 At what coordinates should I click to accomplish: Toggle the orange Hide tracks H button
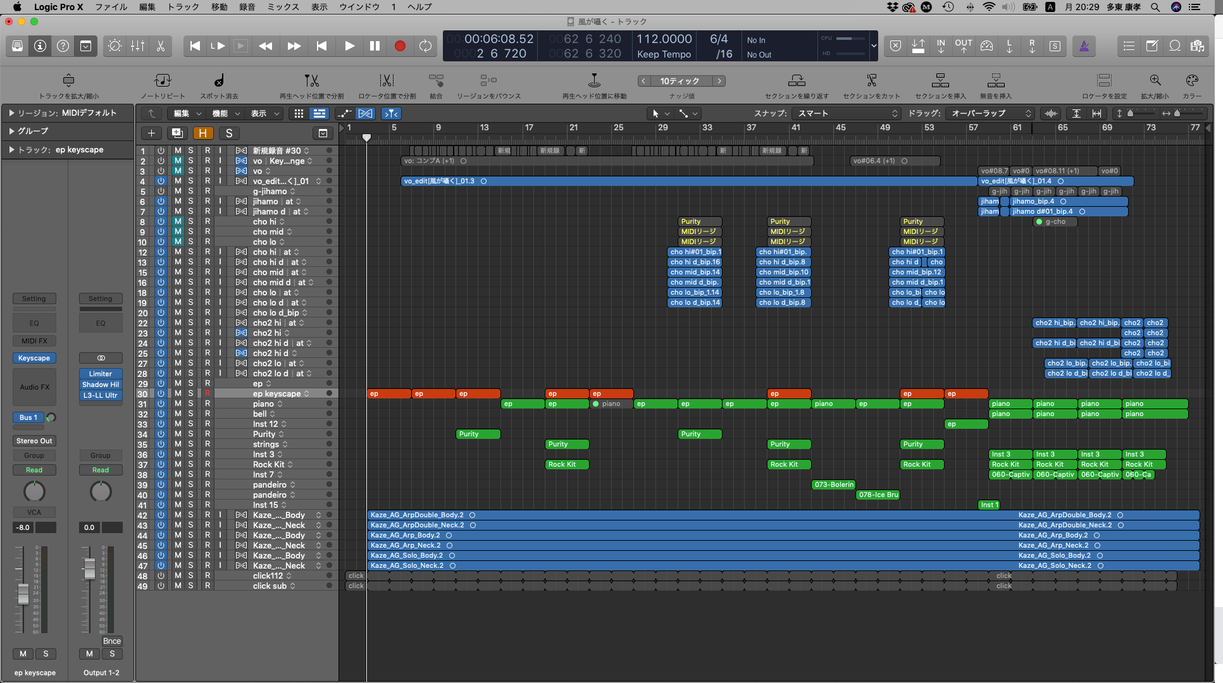pyautogui.click(x=202, y=133)
